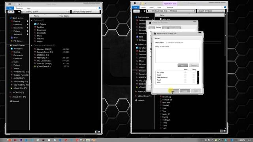Collapse the Devices and drives (7) group
Viewport: 253px width, 142px height.
pyautogui.click(x=32, y=45)
